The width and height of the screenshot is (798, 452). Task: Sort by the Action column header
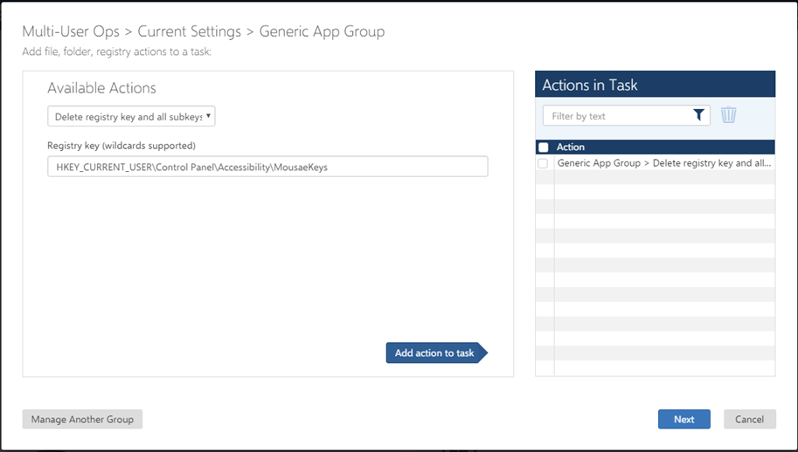pyautogui.click(x=571, y=147)
